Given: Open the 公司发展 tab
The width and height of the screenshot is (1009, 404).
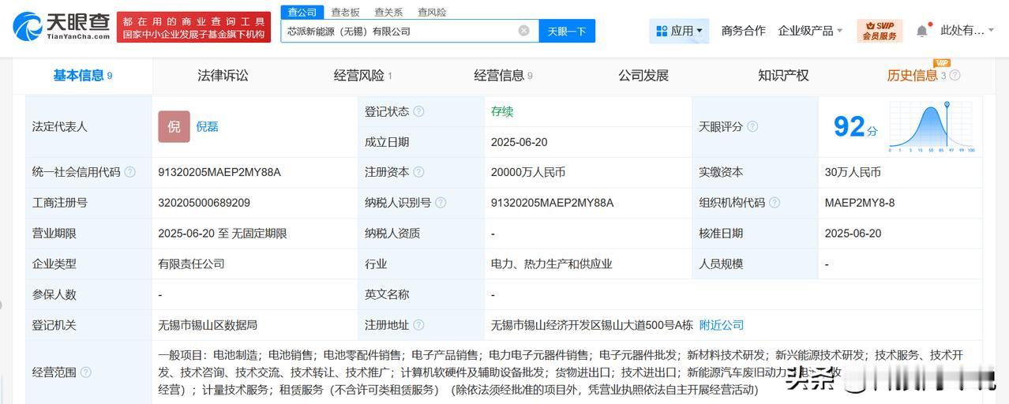Looking at the screenshot, I should [x=643, y=76].
